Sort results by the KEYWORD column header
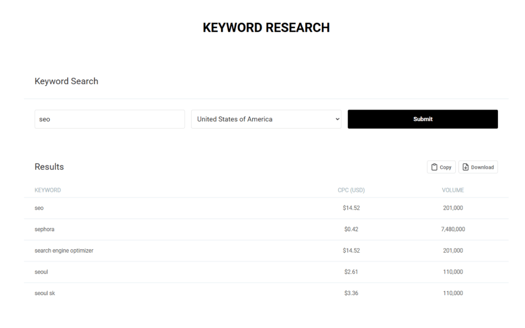Screen dimensions: 525x328 (x=48, y=190)
